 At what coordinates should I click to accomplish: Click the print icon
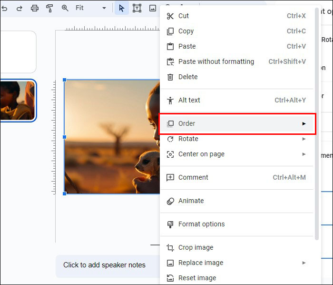(35, 8)
